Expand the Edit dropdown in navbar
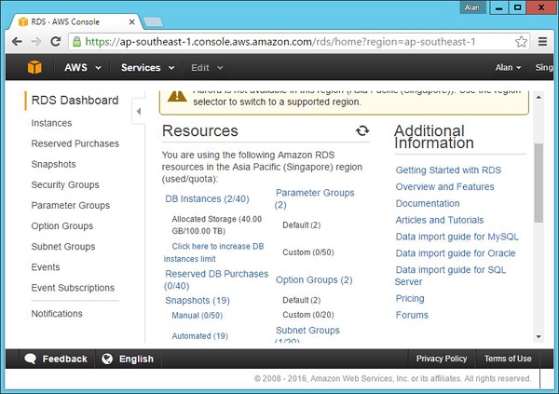 (x=207, y=67)
